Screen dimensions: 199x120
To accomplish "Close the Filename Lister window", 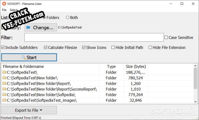I will (x=193, y=4).
